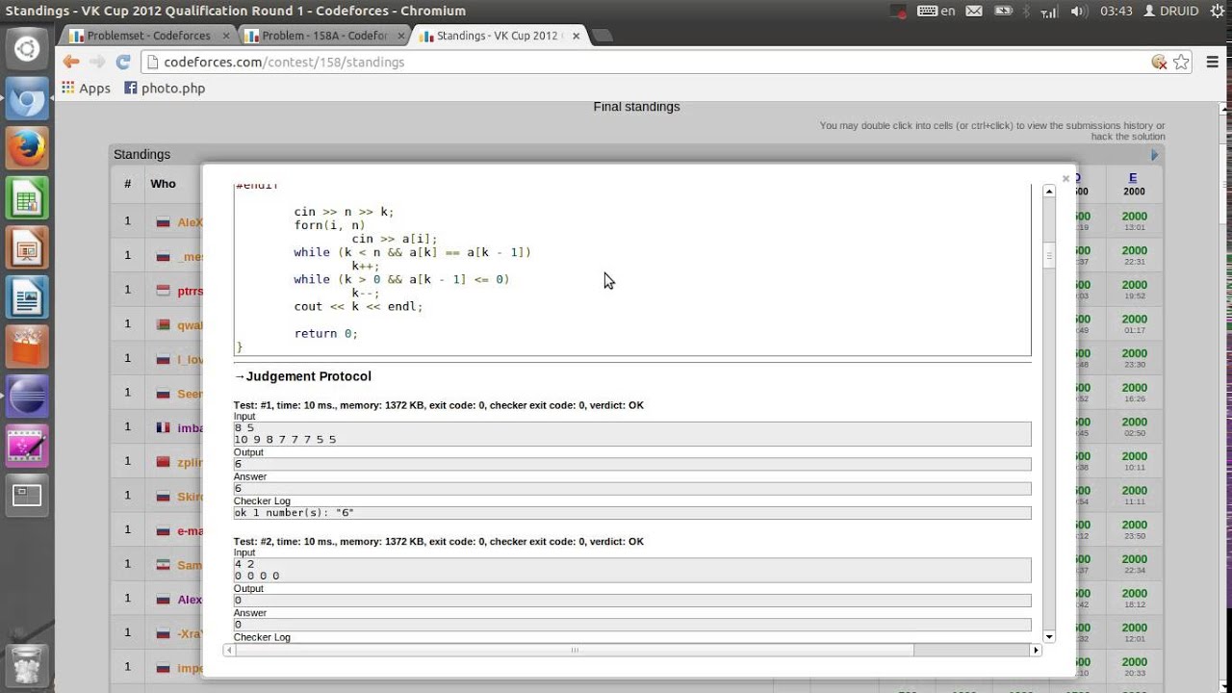Click the 2000 score cell at 01:17
Viewport: 1232px width, 693px height.
(x=1134, y=323)
